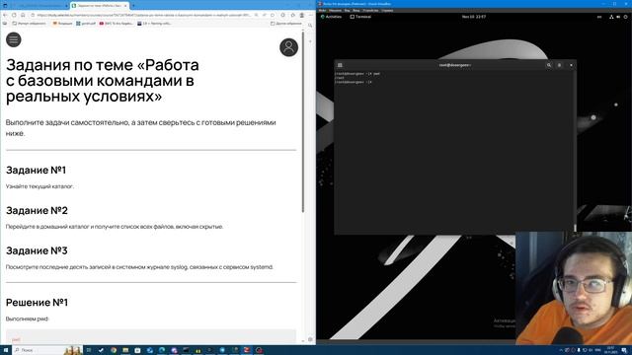Viewport: 632px width, 355px height.
Task: Click the GNOME volume status icon
Action: pyautogui.click(x=618, y=17)
